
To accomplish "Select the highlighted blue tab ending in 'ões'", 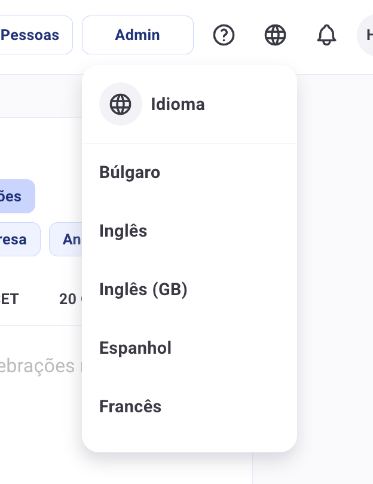I will tap(17, 197).
